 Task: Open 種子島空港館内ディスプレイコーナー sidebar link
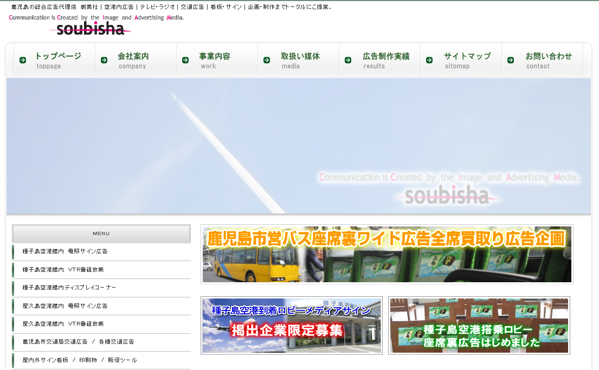(x=69, y=288)
